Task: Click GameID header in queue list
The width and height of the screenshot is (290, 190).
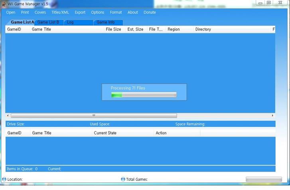Action: (x=18, y=133)
